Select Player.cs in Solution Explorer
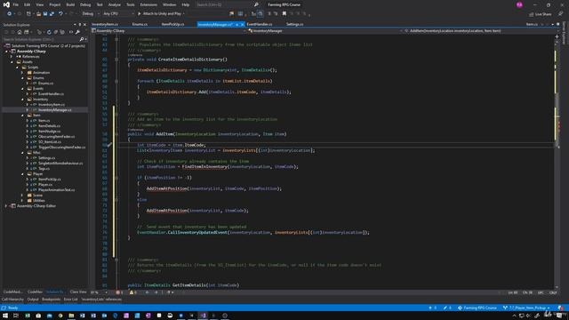The image size is (569, 320). point(45,185)
